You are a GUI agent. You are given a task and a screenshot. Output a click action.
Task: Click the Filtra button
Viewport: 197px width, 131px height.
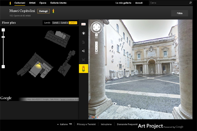pyautogui.click(x=180, y=13)
